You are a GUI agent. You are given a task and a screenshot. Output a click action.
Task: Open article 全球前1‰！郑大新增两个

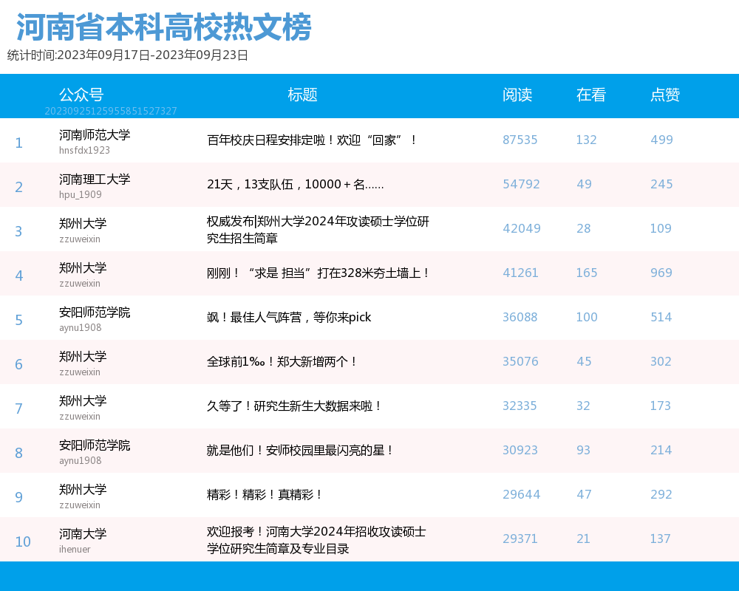[x=282, y=361]
